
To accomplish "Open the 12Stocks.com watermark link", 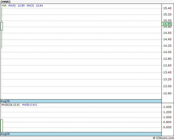I will click(x=163, y=138).
